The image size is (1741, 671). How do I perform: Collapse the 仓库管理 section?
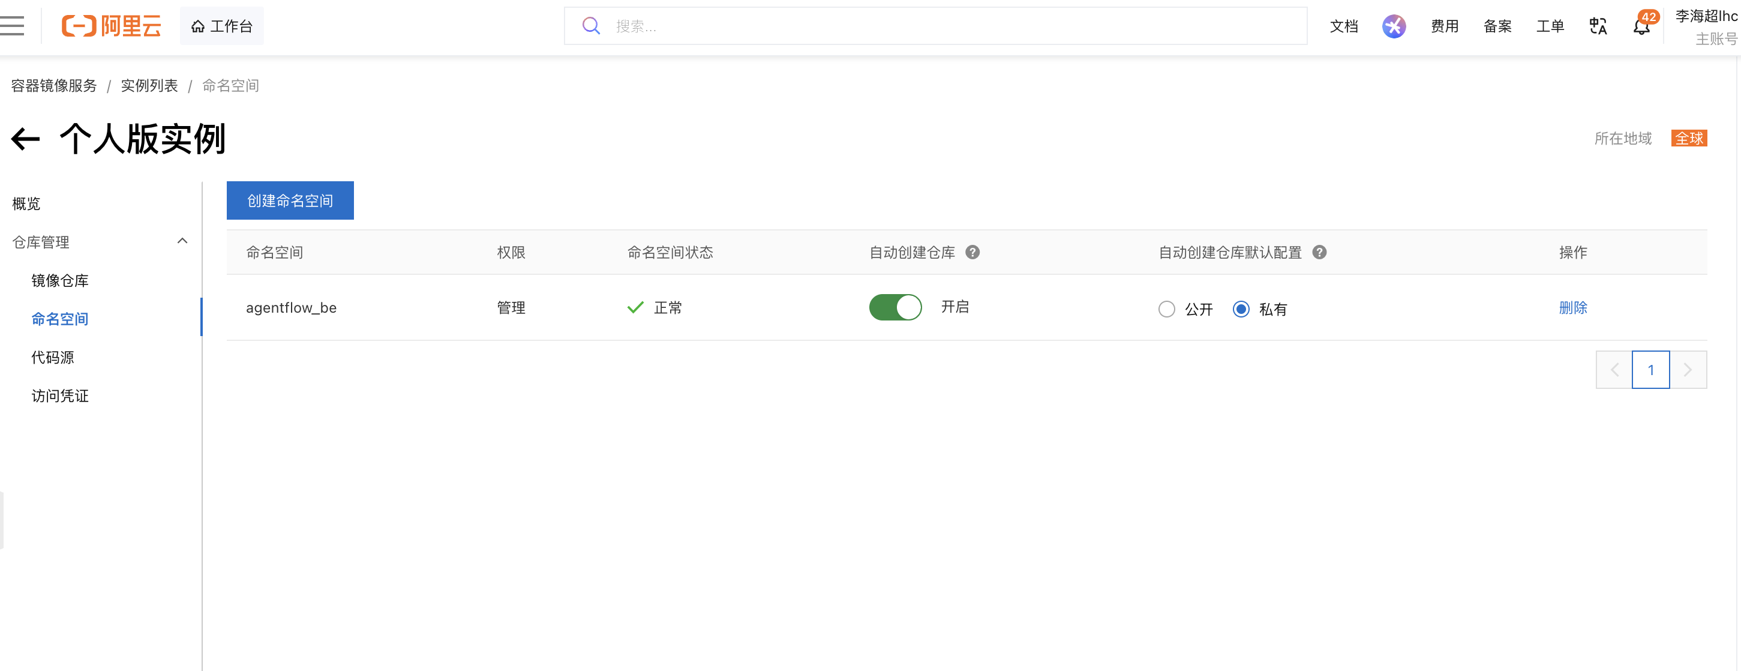coord(181,241)
